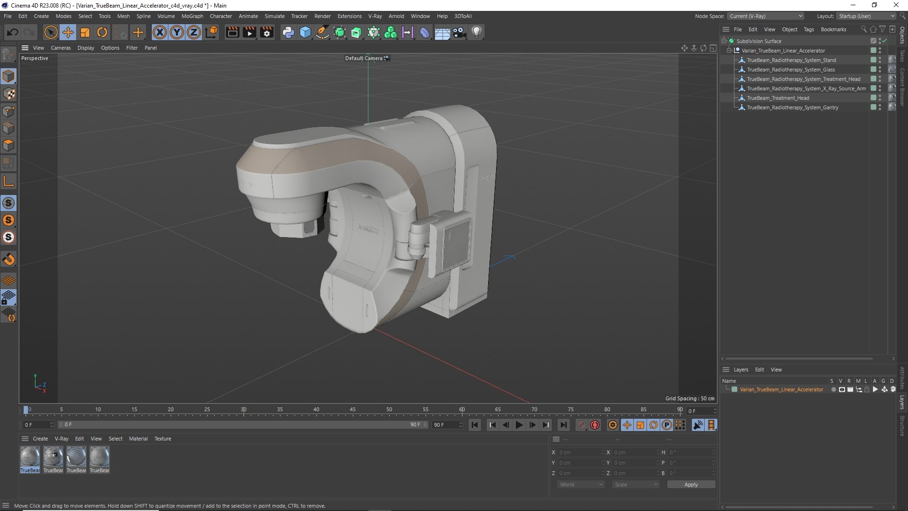Viewport: 908px width, 511px height.
Task: Click the Python script icon
Action: click(x=288, y=32)
